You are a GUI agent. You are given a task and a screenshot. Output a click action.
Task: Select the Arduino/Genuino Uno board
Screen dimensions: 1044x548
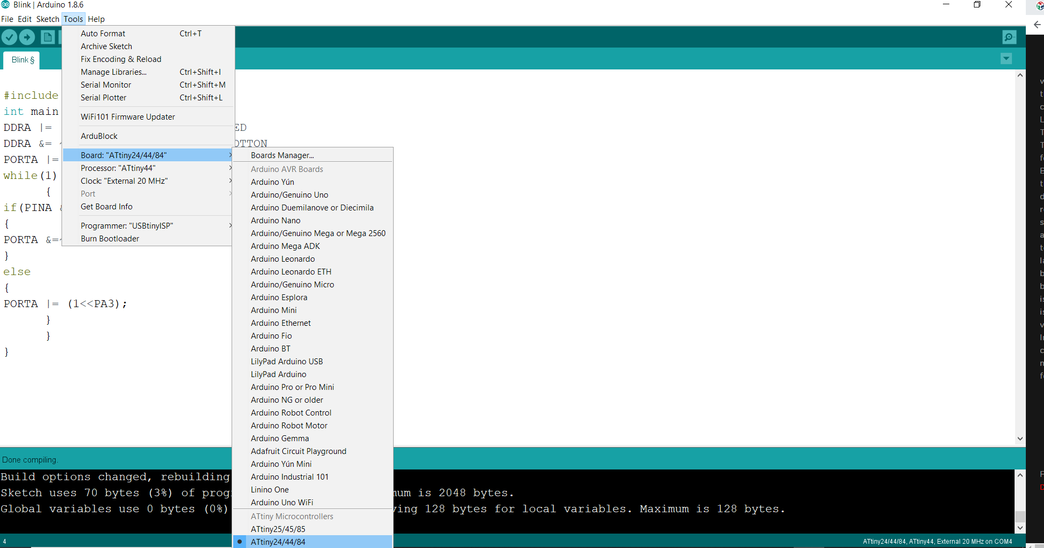312,194
